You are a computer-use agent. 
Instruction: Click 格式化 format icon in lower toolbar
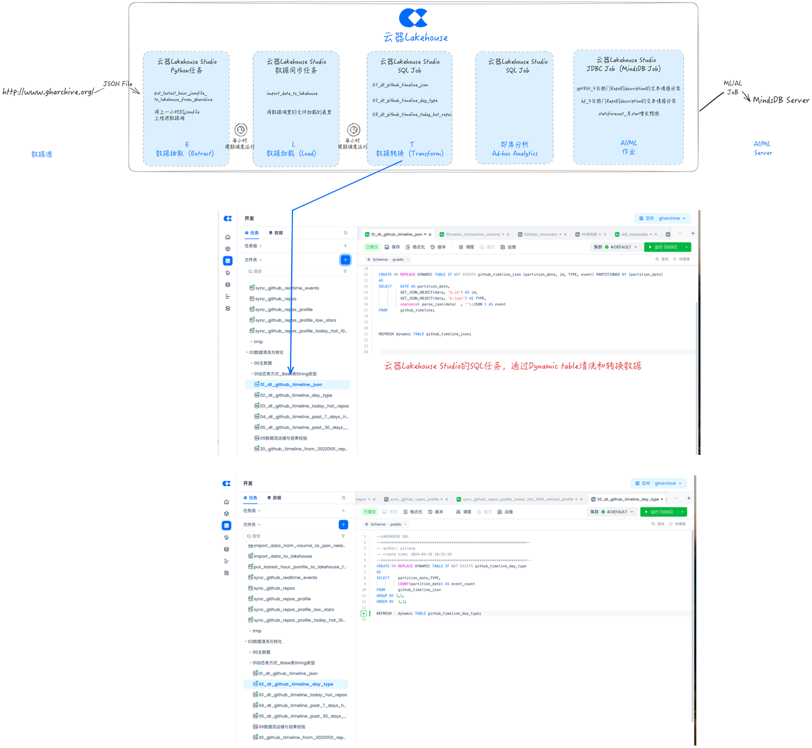point(413,512)
